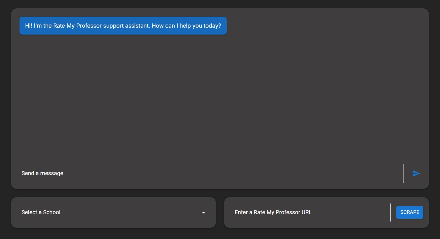Click the SCRAPE button
This screenshot has width=440, height=239.
[x=410, y=213]
